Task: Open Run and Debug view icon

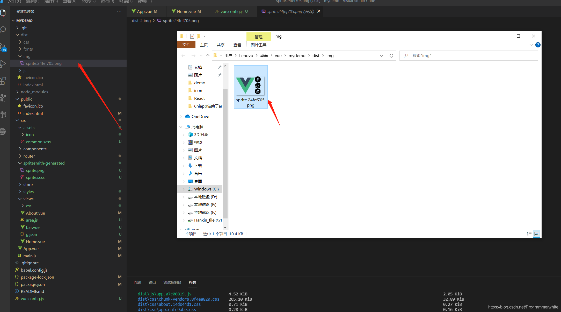Action: (3, 64)
